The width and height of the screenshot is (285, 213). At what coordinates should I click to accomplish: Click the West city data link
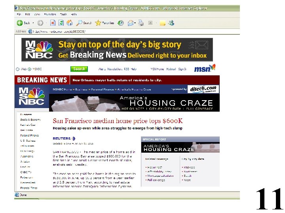point(187,180)
